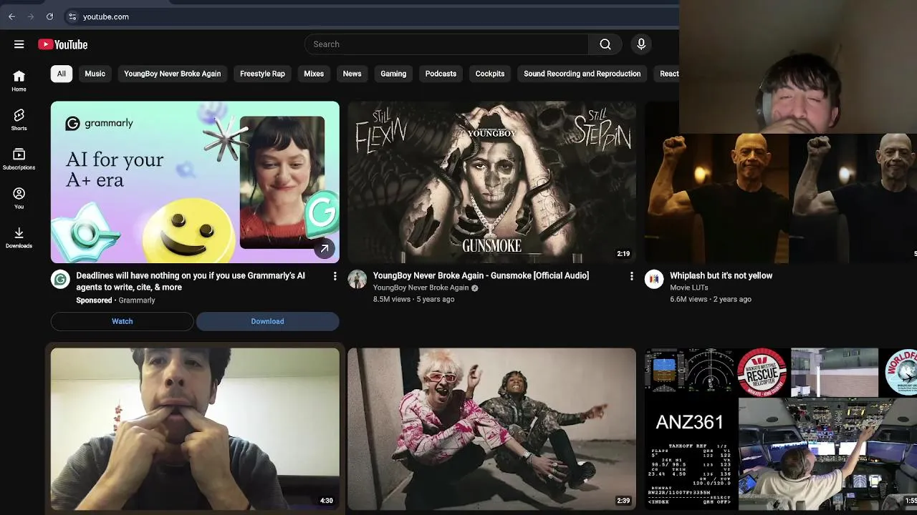
Task: Reload the page in browser toolbar
Action: pyautogui.click(x=49, y=16)
